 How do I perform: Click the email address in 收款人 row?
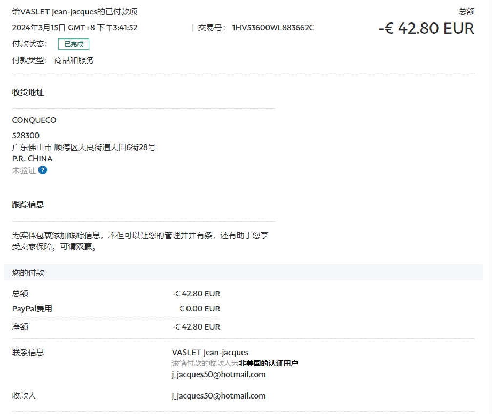218,396
